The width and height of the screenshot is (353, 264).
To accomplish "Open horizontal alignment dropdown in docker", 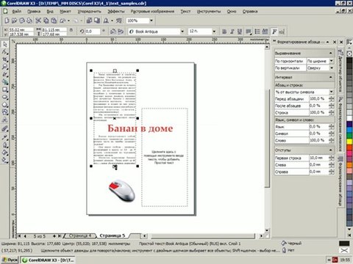I will point(332,61).
